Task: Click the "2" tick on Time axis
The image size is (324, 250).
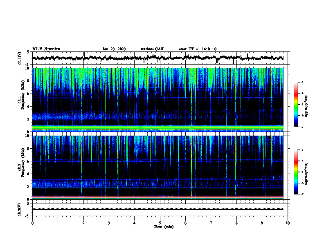Action: (x=83, y=223)
